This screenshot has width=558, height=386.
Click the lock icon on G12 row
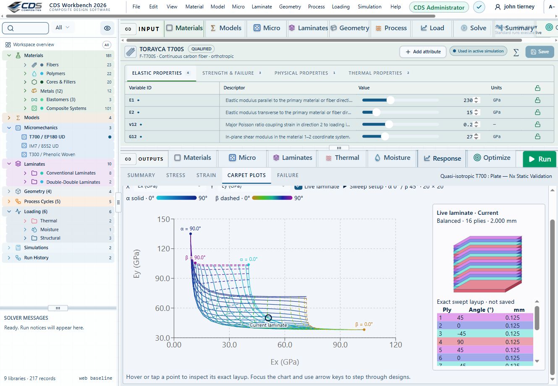pos(537,137)
